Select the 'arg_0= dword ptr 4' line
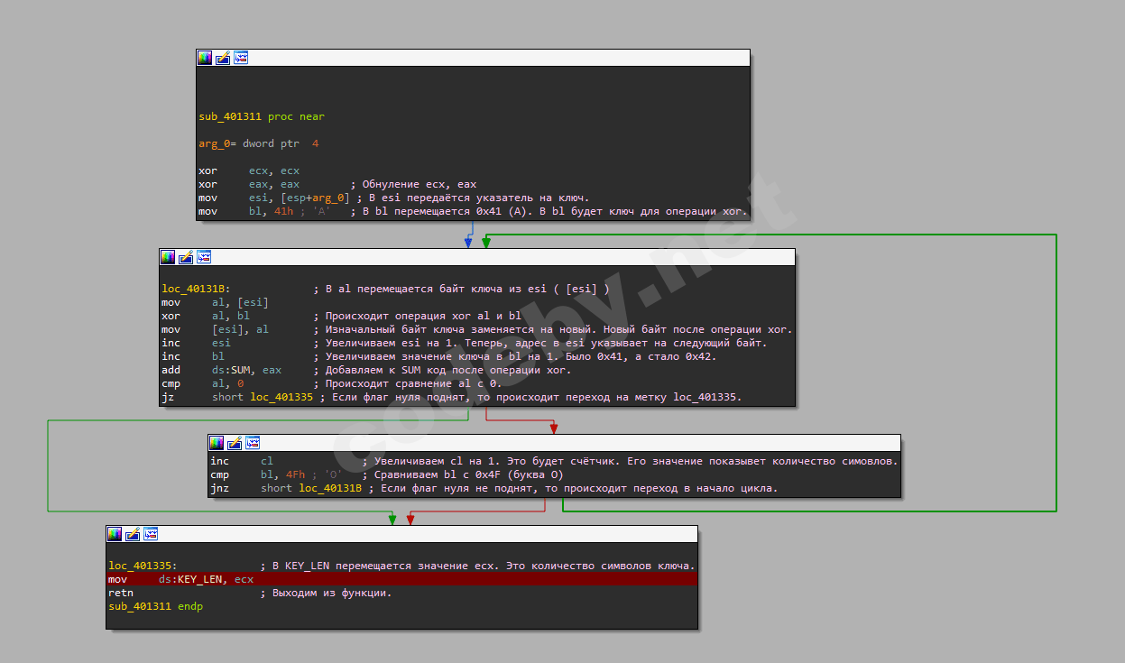 tap(259, 143)
